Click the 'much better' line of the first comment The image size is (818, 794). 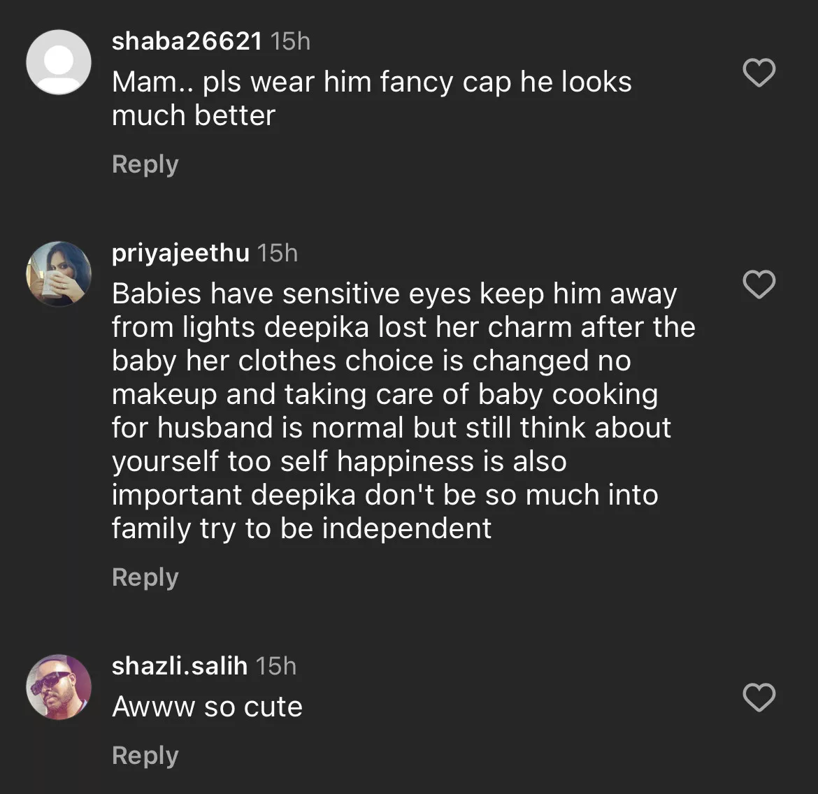tap(194, 115)
